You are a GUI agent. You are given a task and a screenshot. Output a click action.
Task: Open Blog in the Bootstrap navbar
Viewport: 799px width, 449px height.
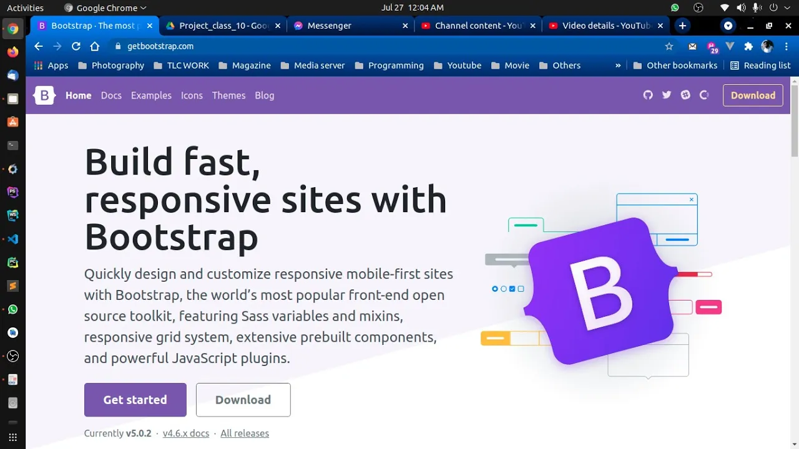click(x=265, y=95)
